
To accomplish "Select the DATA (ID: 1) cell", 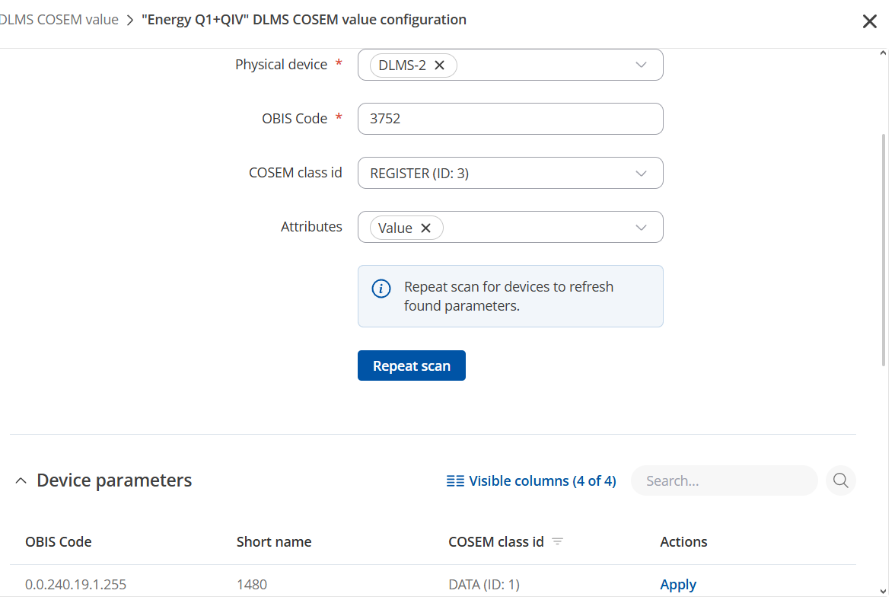I will click(484, 584).
